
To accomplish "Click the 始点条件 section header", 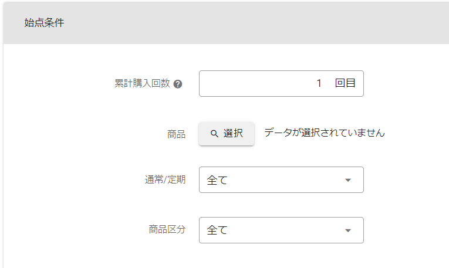I will point(45,23).
